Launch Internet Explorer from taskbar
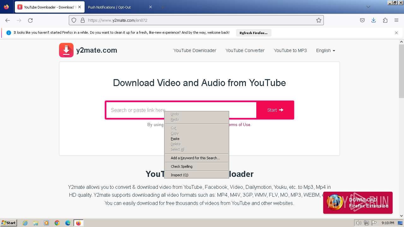Screen dimensions: 404x227 [25, 223]
